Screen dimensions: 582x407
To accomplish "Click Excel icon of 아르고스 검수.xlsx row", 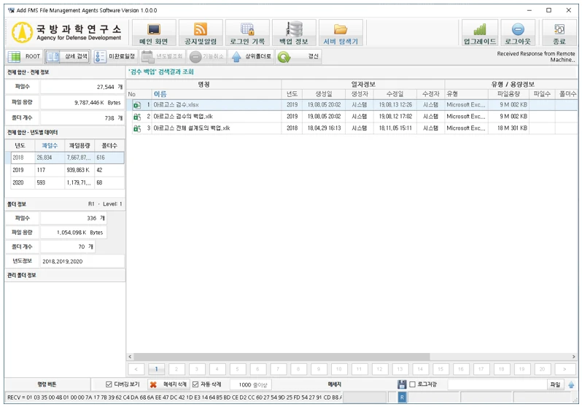I will coord(137,105).
